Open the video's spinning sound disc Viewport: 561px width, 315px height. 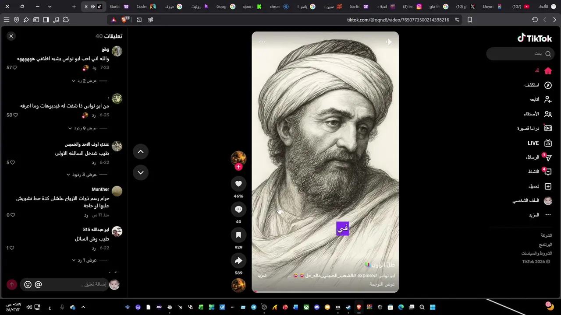[238, 285]
